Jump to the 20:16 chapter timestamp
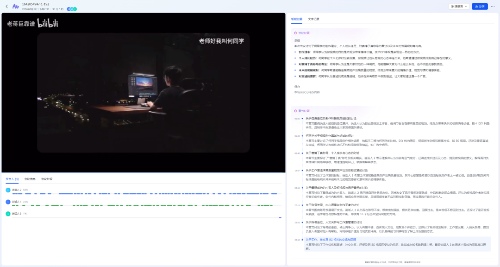This screenshot has width=500, height=267. point(297,188)
